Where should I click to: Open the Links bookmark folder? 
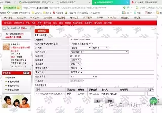point(47,13)
